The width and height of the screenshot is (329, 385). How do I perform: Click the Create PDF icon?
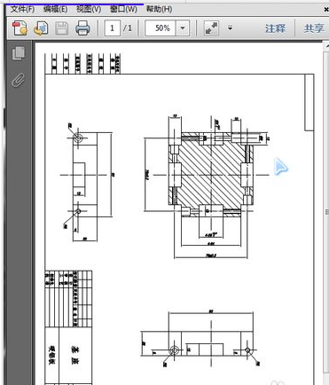(20, 28)
